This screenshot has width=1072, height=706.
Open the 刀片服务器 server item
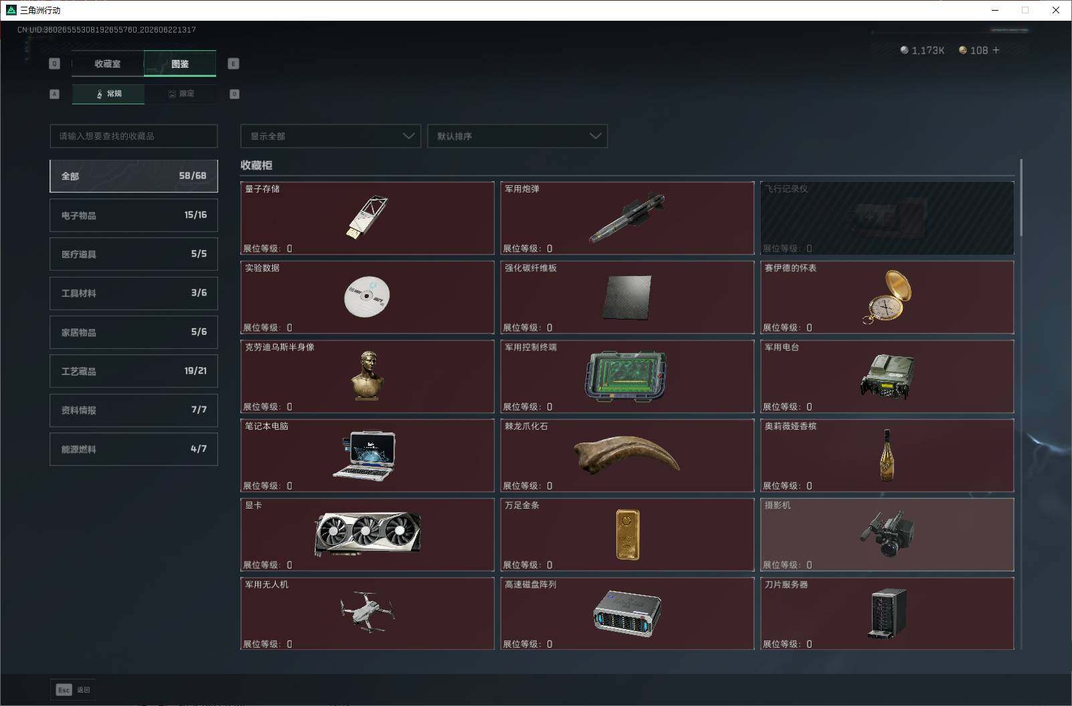click(x=887, y=613)
